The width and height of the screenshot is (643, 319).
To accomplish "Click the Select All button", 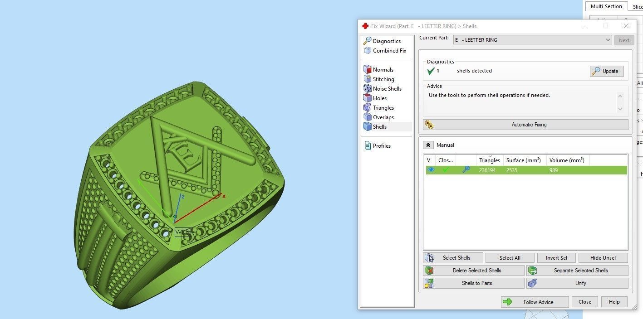I will click(x=510, y=258).
